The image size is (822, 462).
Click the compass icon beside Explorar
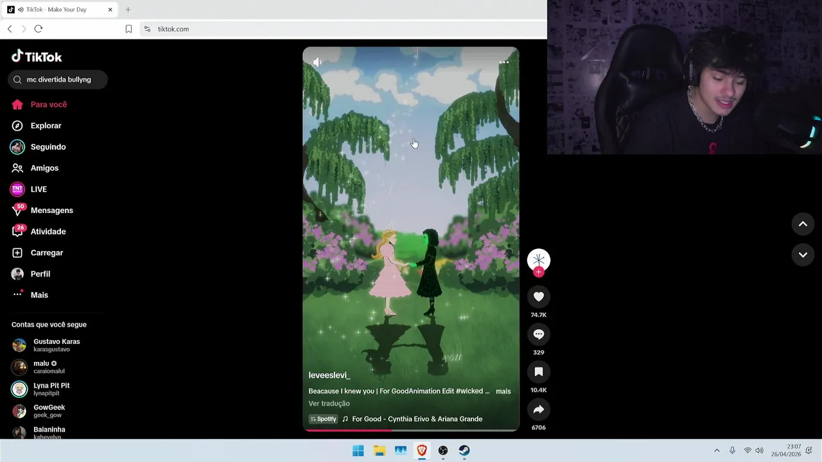pos(17,126)
